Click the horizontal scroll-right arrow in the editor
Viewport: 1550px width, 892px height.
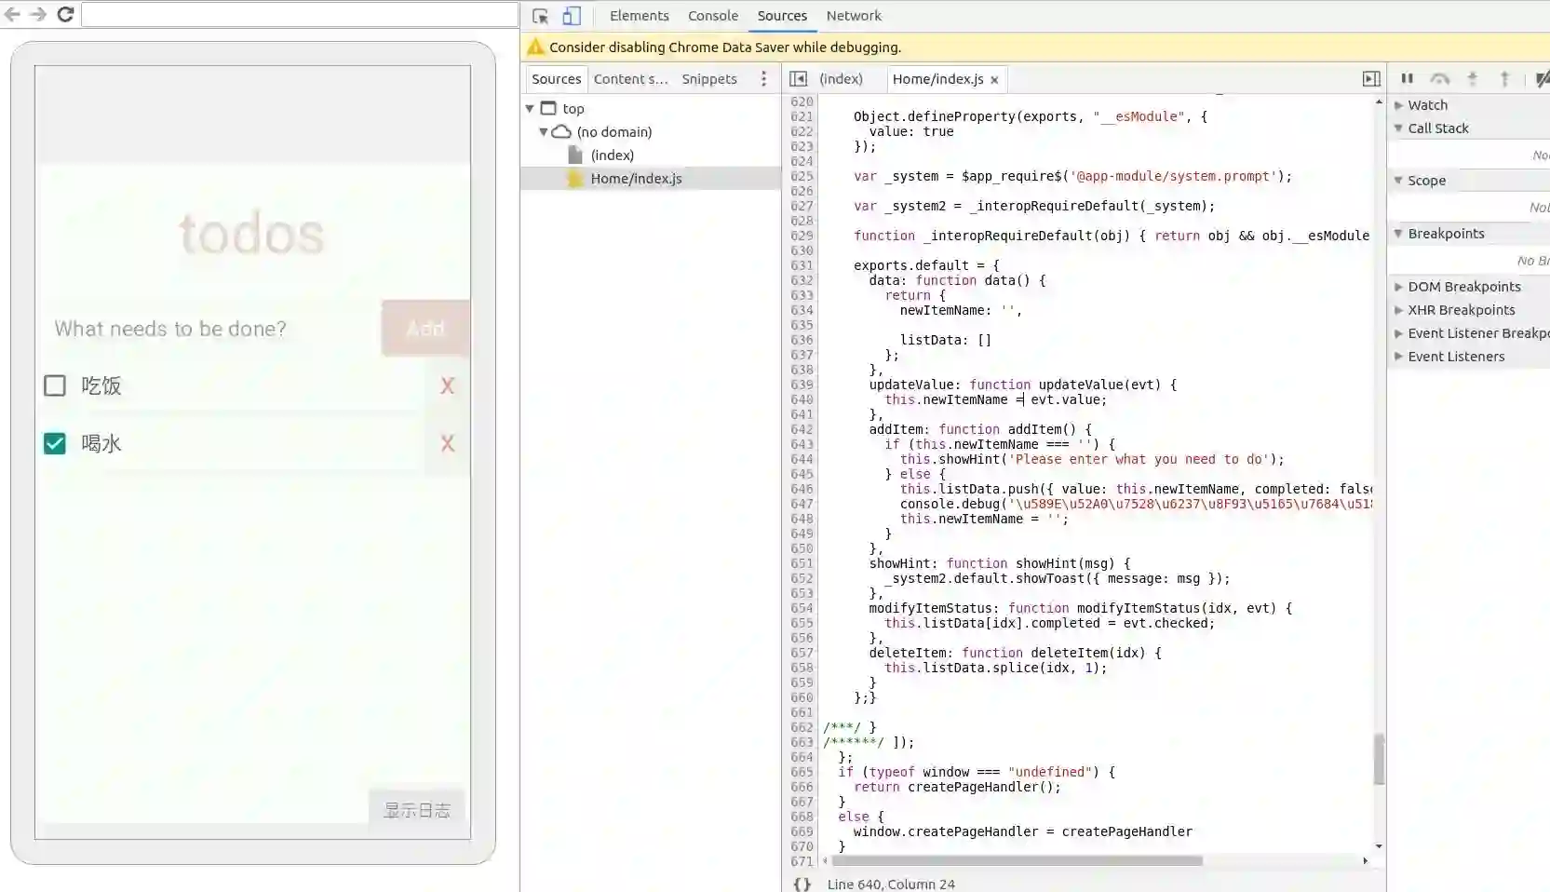1366,860
